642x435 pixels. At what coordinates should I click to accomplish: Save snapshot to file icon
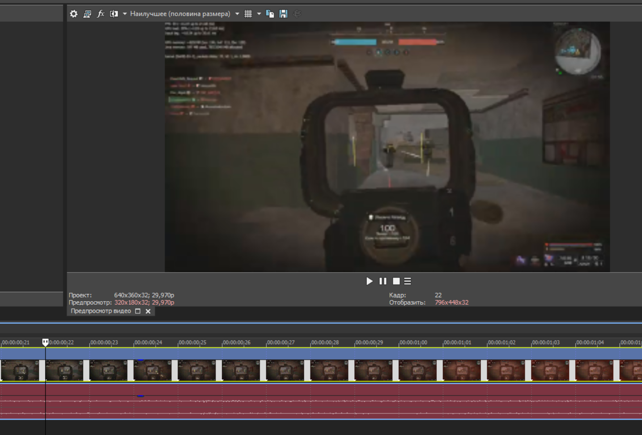[x=283, y=14]
